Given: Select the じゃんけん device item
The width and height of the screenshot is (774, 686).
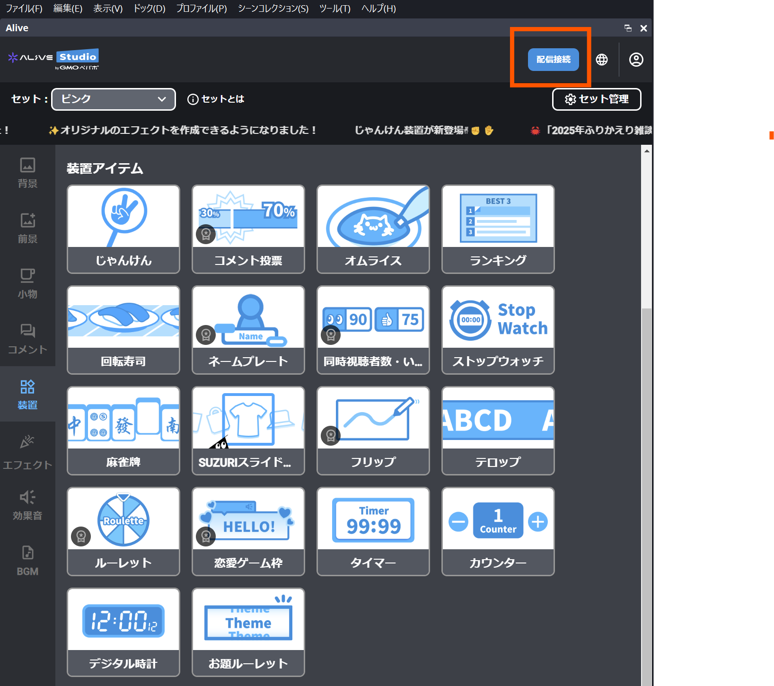Looking at the screenshot, I should click(123, 229).
